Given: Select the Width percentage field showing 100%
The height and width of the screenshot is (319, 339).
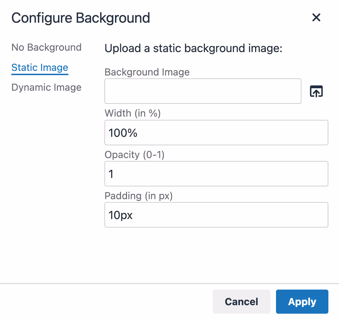Looking at the screenshot, I should tap(216, 133).
